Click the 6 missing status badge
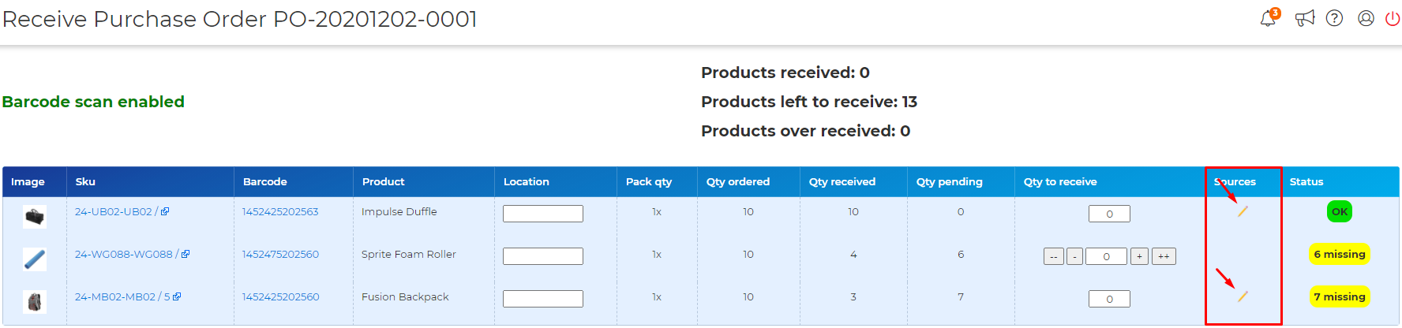Image resolution: width=1402 pixels, height=328 pixels. click(1340, 254)
